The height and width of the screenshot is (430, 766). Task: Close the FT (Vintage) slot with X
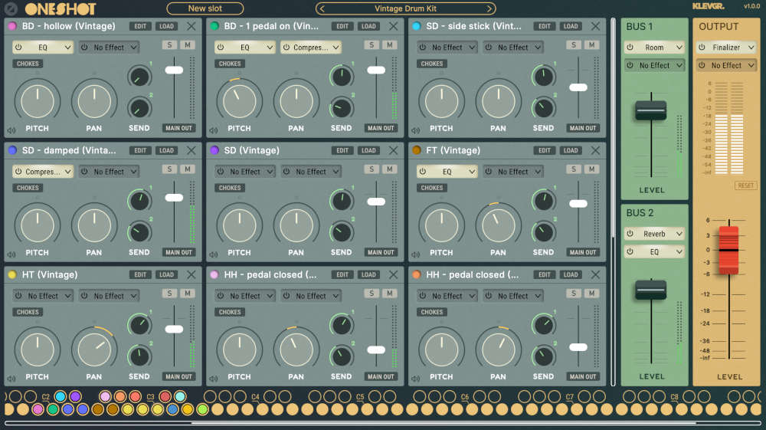click(595, 150)
